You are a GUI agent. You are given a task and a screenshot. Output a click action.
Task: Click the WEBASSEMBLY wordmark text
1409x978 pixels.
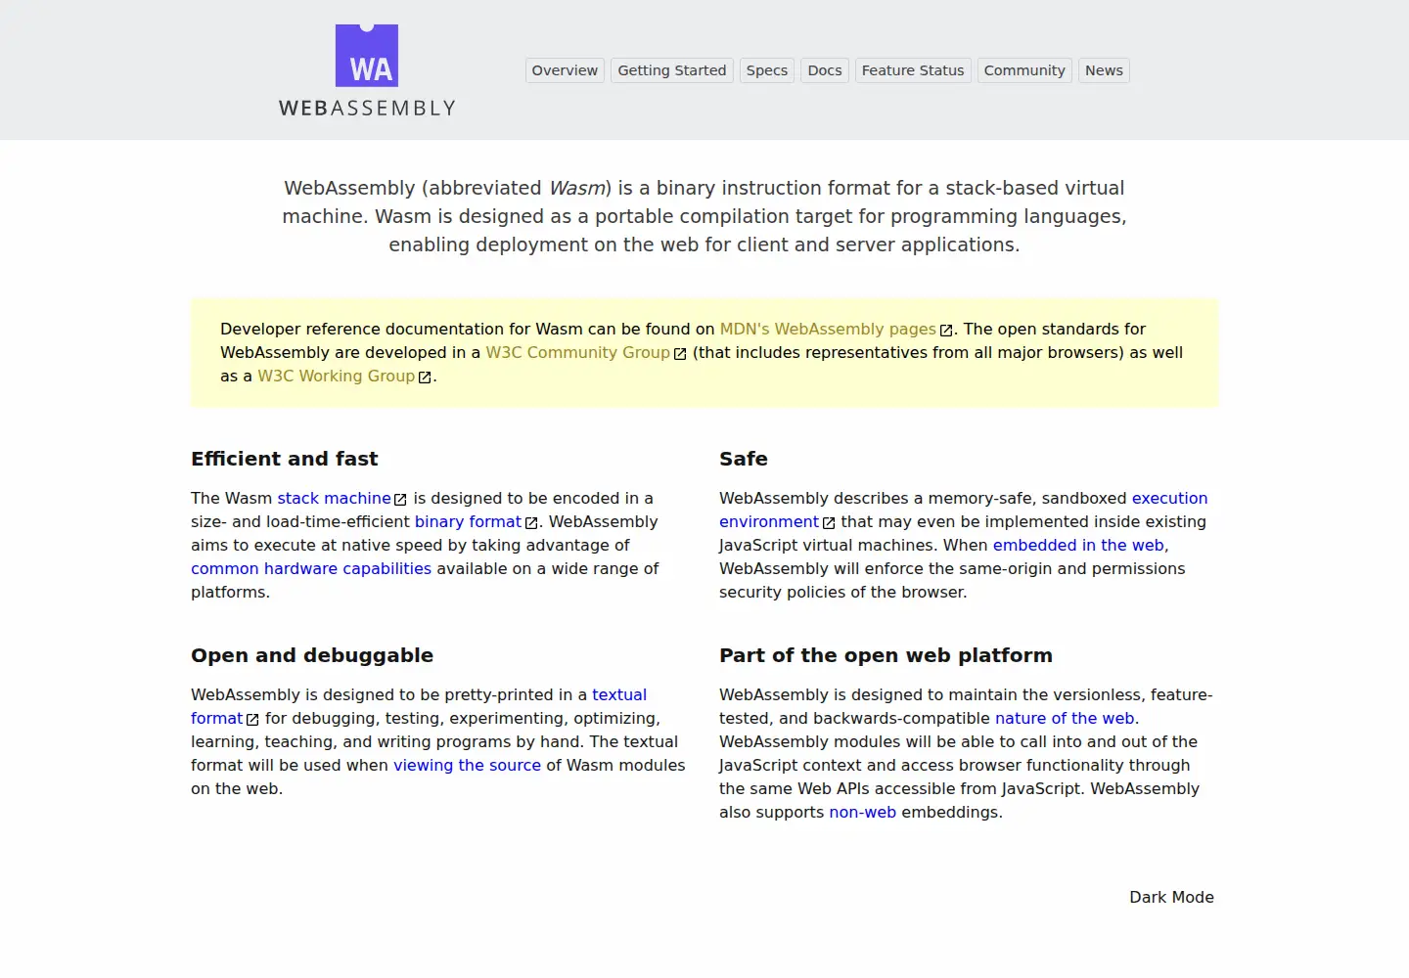pos(367,108)
